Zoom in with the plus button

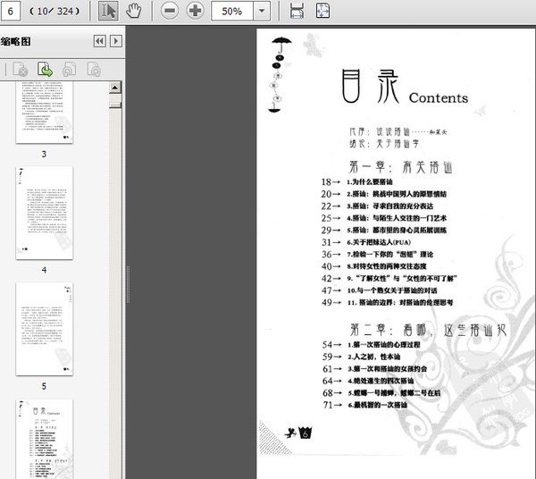click(x=195, y=11)
